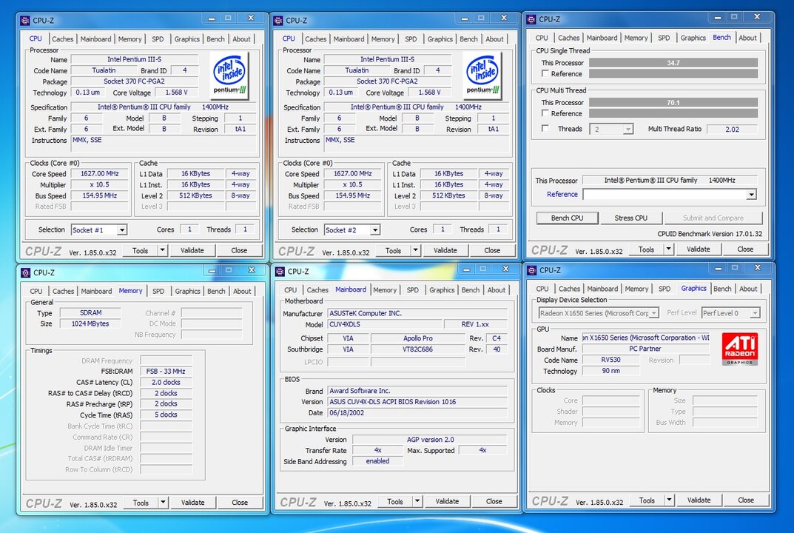Viewport: 794px width, 533px height.
Task: Click the CPU-Z title icon in Socket #1 window
Action: pos(25,21)
